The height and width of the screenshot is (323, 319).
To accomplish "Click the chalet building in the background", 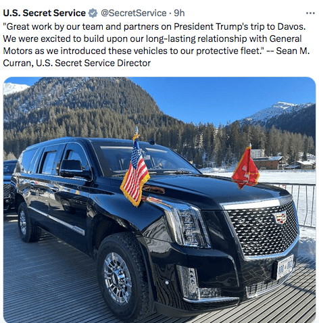I will 268,163.
